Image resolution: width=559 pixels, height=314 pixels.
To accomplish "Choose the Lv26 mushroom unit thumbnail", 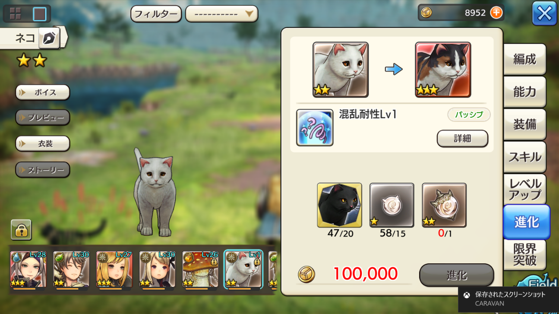I will pyautogui.click(x=200, y=270).
